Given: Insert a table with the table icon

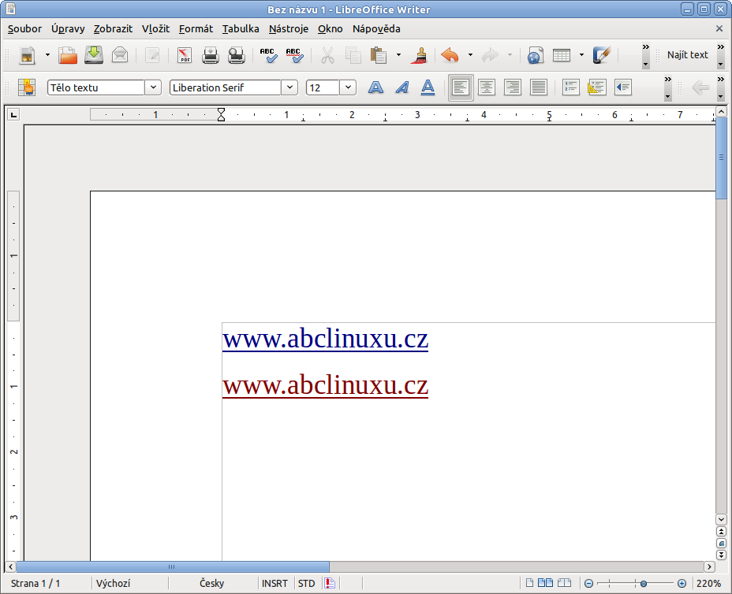Looking at the screenshot, I should [562, 55].
